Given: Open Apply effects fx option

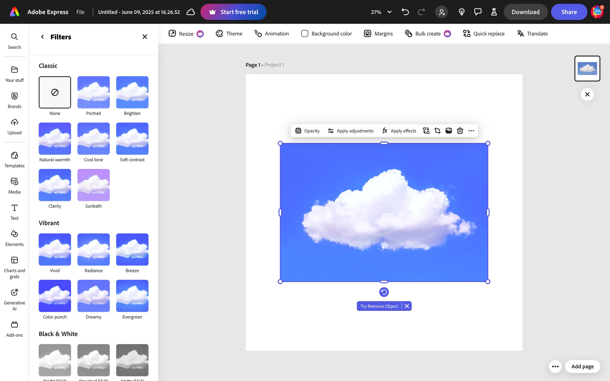Looking at the screenshot, I should (x=399, y=131).
